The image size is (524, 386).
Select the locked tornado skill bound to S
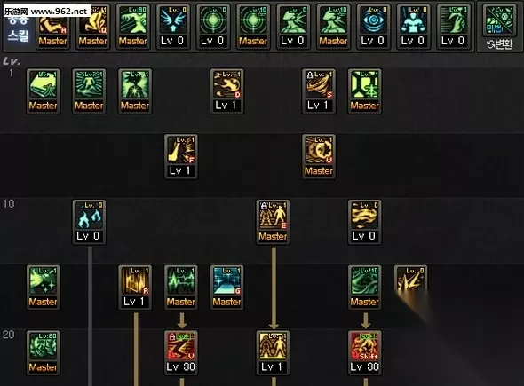point(319,91)
